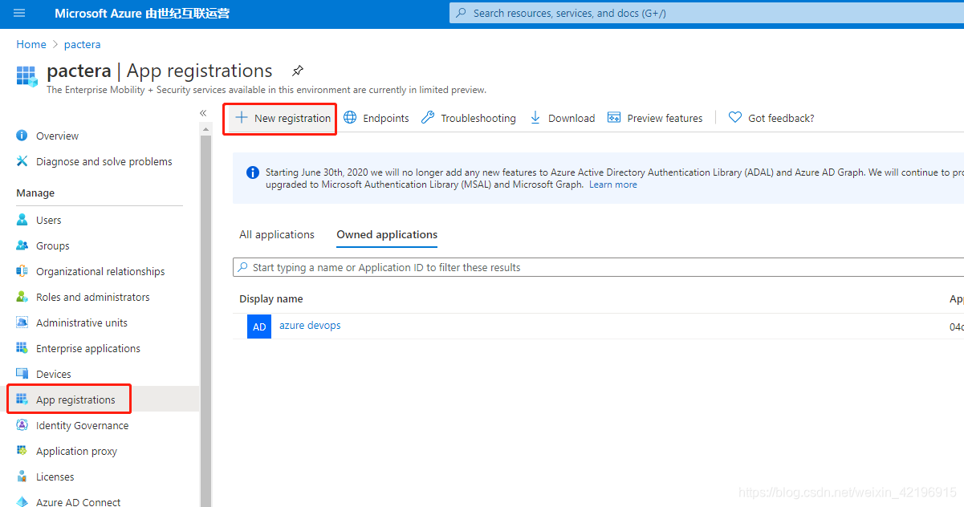The height and width of the screenshot is (507, 964).
Task: Click the Organizational relationships icon
Action: point(22,271)
